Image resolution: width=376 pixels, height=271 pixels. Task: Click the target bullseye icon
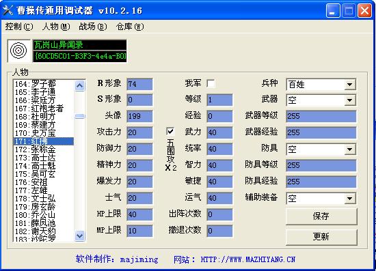[x=18, y=51]
